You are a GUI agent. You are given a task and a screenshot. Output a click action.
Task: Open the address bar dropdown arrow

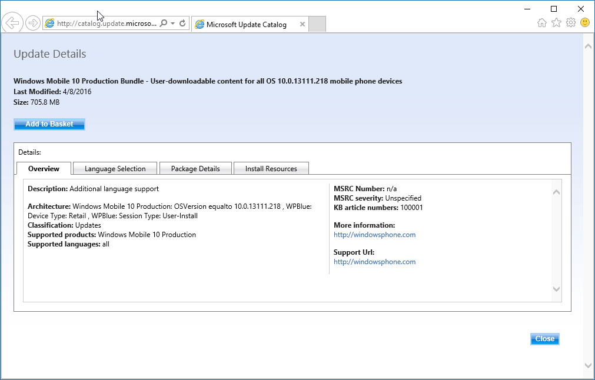coord(172,24)
